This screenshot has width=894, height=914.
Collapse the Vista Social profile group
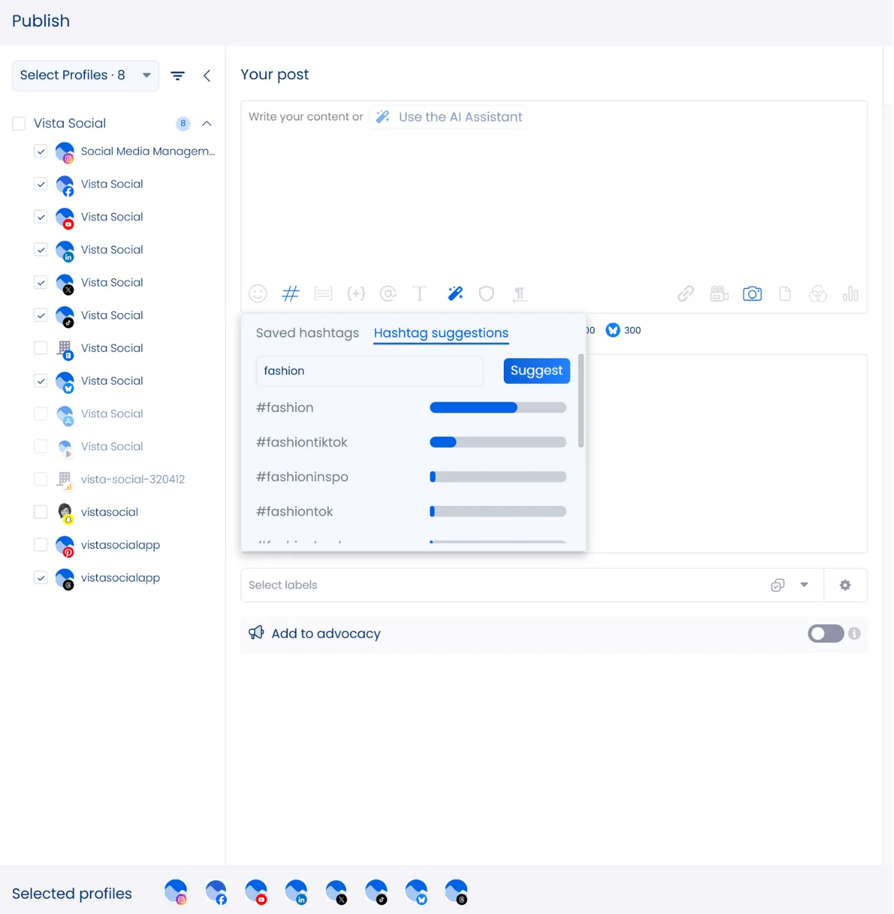[x=207, y=124]
